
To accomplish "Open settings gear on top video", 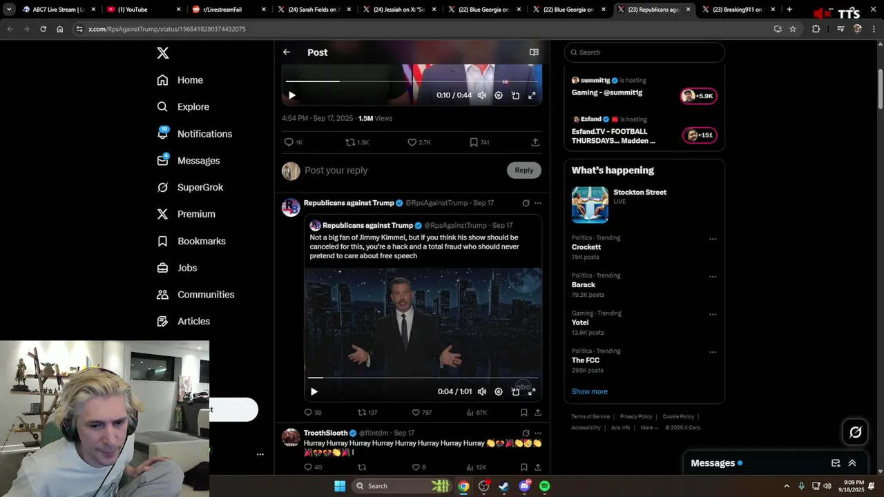I will tap(499, 95).
